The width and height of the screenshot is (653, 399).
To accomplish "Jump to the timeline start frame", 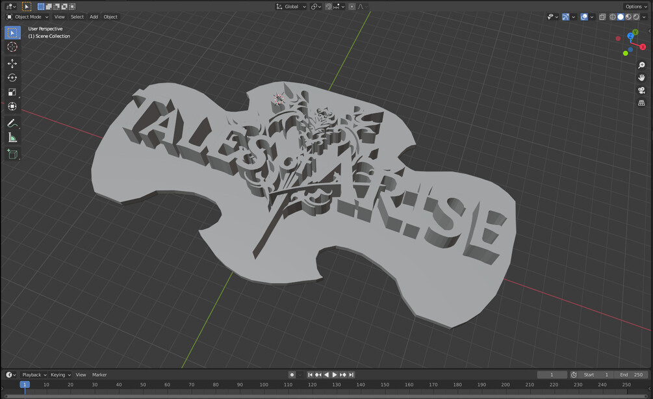I will point(311,375).
